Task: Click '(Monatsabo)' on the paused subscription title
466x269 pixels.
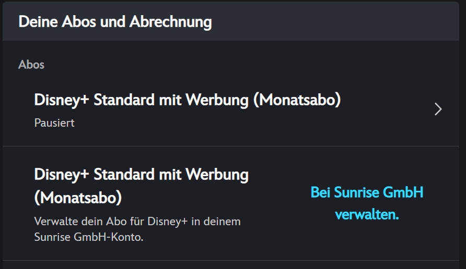Action: [x=297, y=100]
